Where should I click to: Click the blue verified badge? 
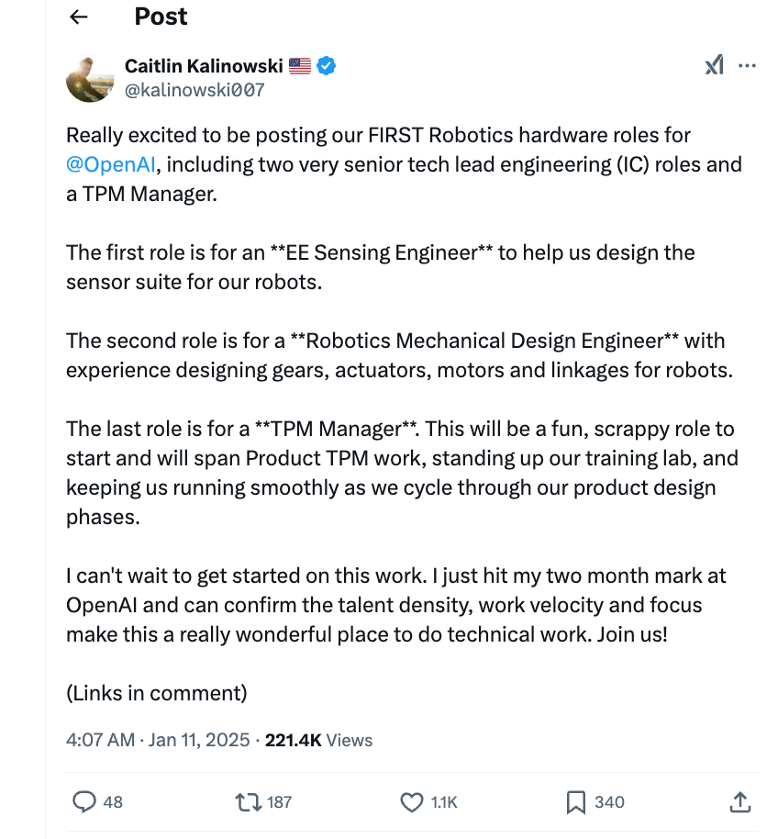[x=327, y=66]
